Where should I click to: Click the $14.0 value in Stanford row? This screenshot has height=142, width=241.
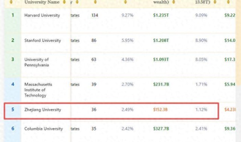point(230,40)
